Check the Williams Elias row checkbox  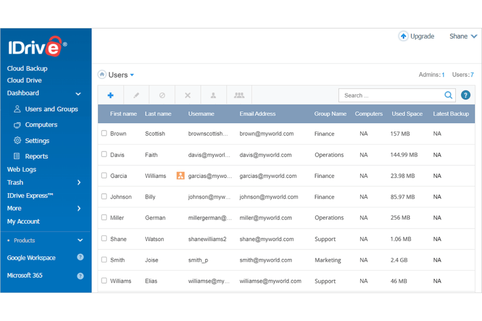[104, 280]
